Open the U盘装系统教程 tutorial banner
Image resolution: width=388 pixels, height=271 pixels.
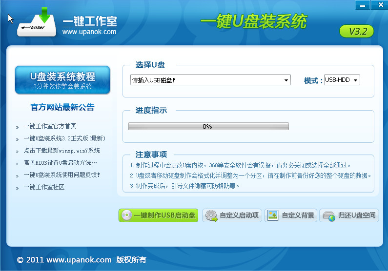tap(62, 80)
